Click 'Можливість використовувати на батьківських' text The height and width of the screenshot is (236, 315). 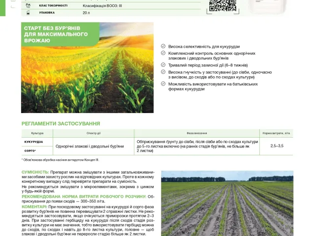click(x=213, y=84)
